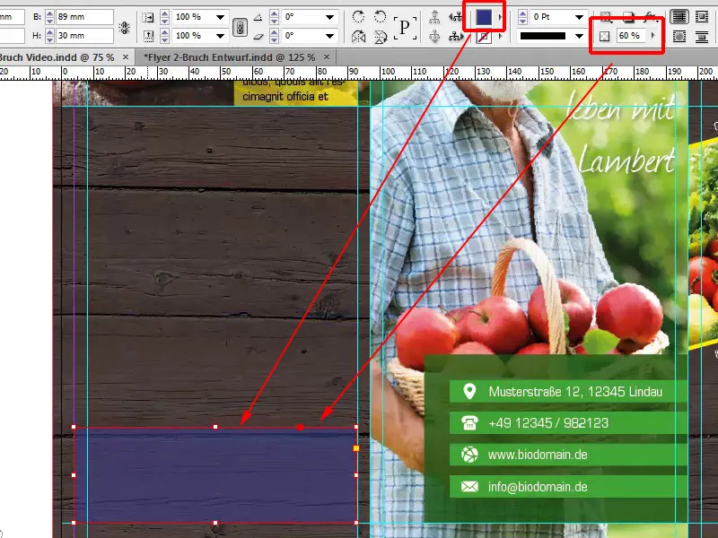
Task: Click the stroke color swatch (none)
Action: pyautogui.click(x=484, y=37)
